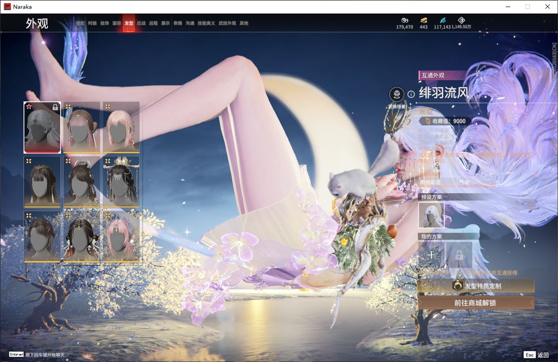The width and height of the screenshot is (558, 362).
Task: Click the 亮相姿态 pose tab
Action: (430, 182)
